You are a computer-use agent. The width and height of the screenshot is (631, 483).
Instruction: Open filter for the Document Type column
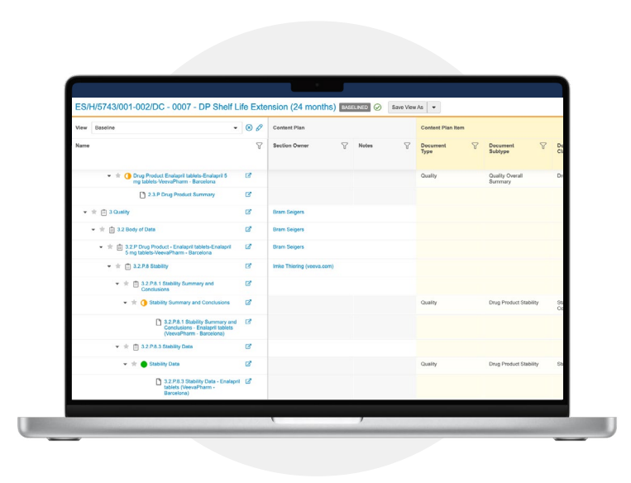point(475,146)
